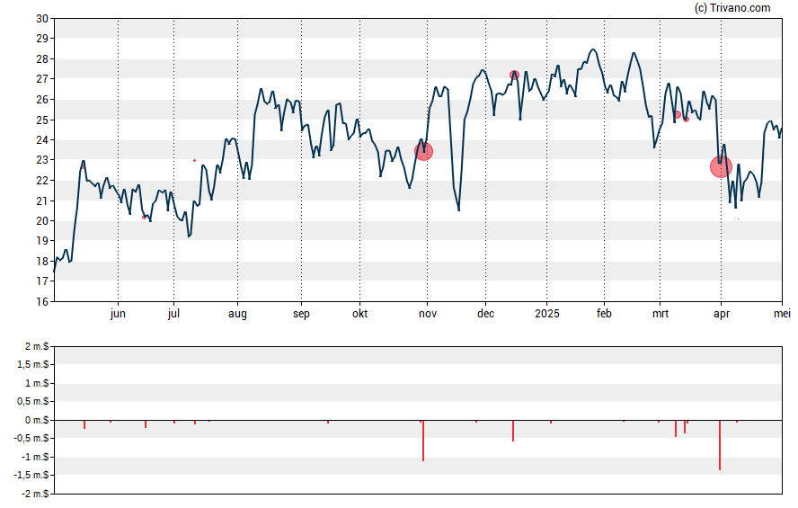Click the '-1 m.$' volume axis label
The width and height of the screenshot is (798, 508).
coord(35,457)
